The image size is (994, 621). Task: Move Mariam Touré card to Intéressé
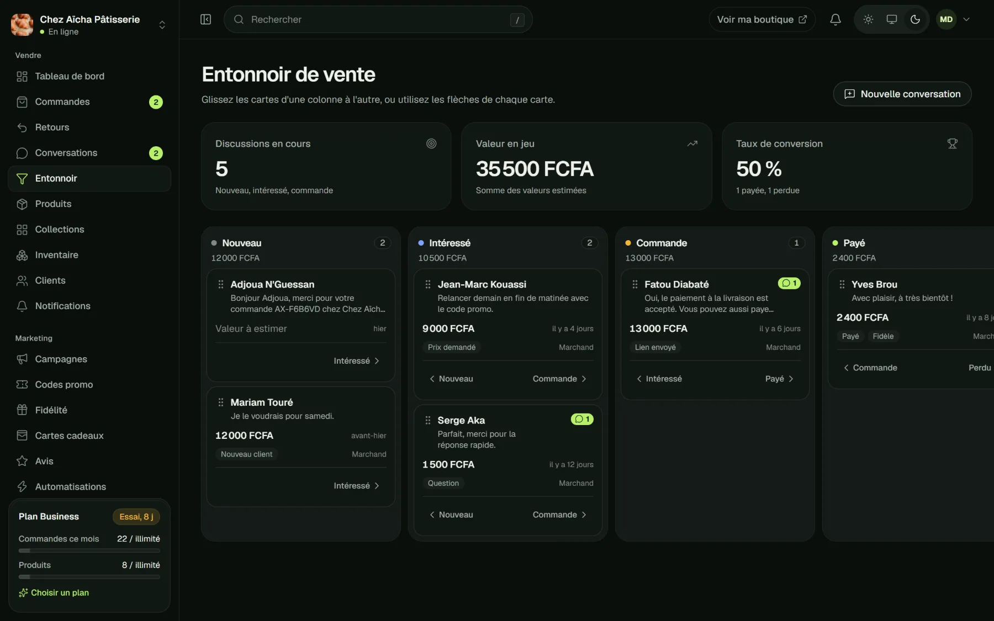coord(357,486)
